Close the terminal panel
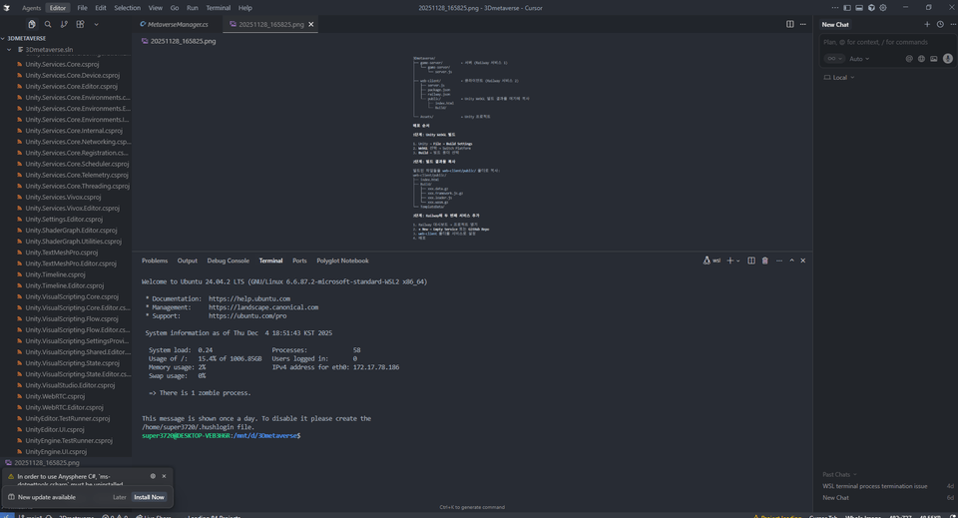The image size is (958, 518). [802, 260]
